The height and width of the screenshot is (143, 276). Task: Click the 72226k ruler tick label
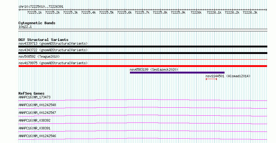click(196, 12)
